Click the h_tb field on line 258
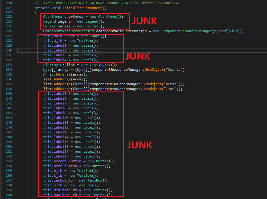This screenshot has width=267, height=199. [58, 185]
